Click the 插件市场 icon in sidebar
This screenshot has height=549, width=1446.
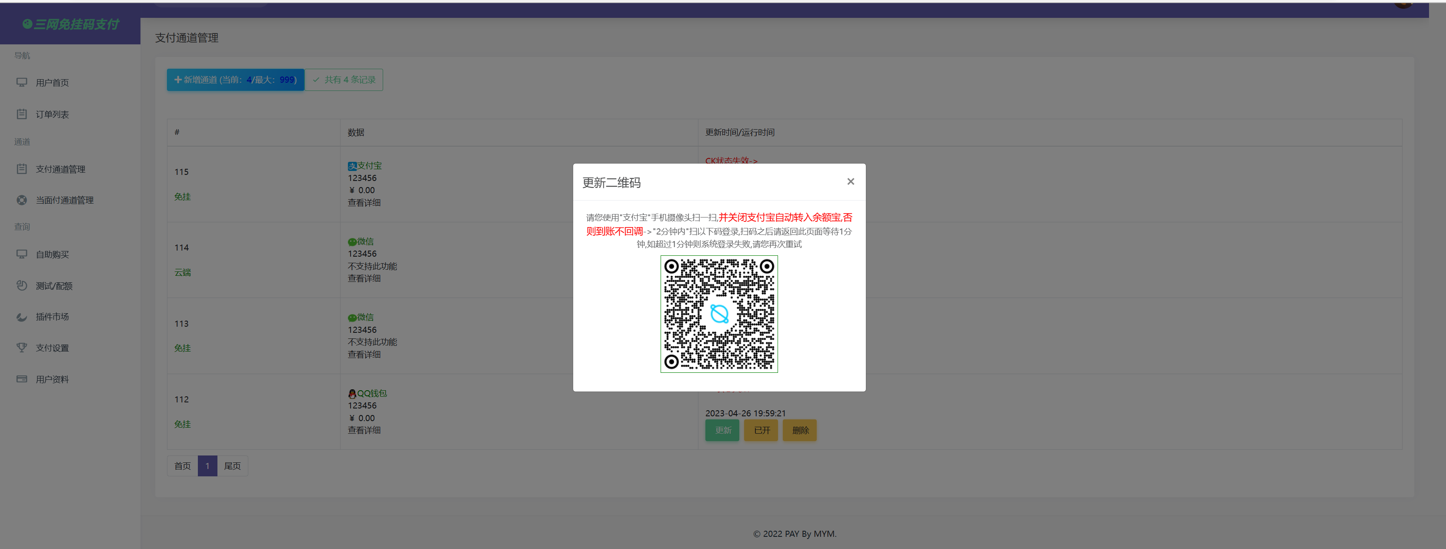(22, 317)
